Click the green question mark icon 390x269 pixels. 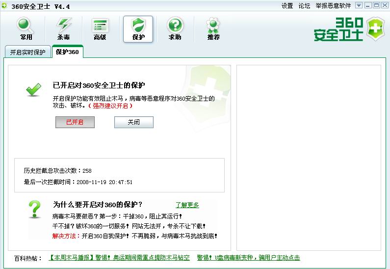click(34, 209)
